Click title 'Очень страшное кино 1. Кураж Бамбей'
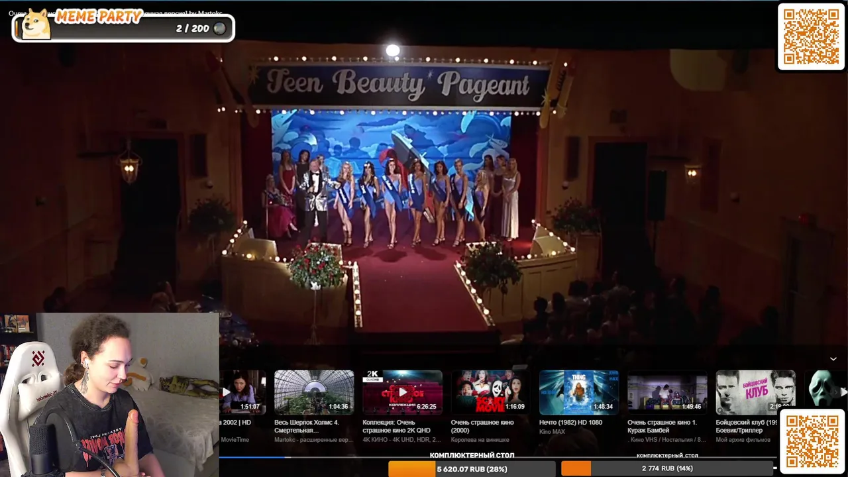848x477 pixels. click(x=662, y=426)
